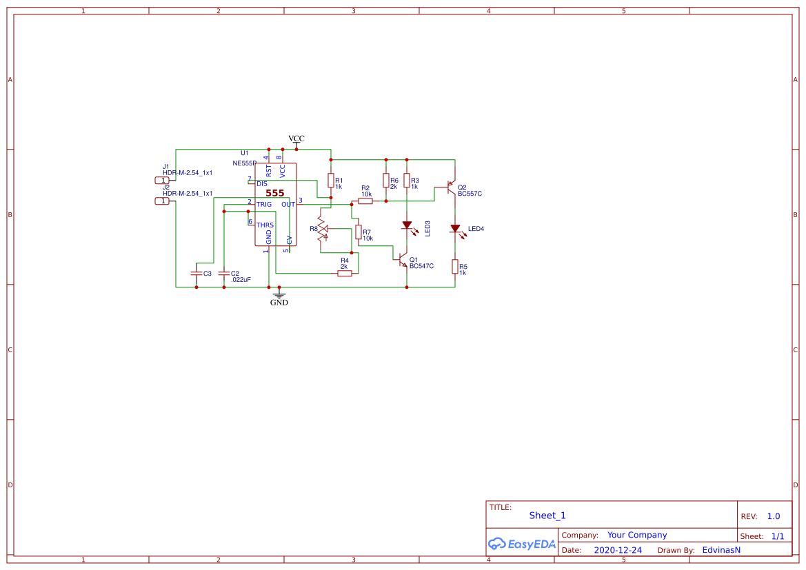Select the R4 2k resistor
The width and height of the screenshot is (806, 570).
(345, 274)
